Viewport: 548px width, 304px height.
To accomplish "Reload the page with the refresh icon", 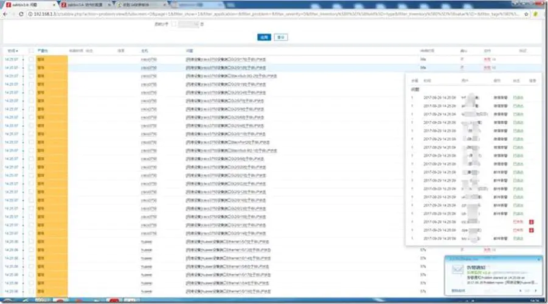I will tap(21, 14).
